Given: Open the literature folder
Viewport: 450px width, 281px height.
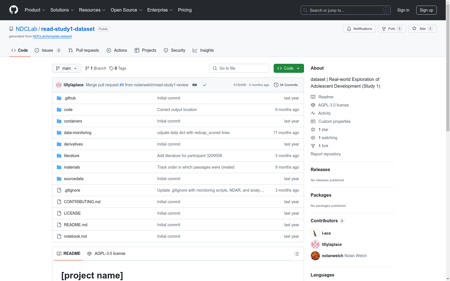Looking at the screenshot, I should point(71,156).
